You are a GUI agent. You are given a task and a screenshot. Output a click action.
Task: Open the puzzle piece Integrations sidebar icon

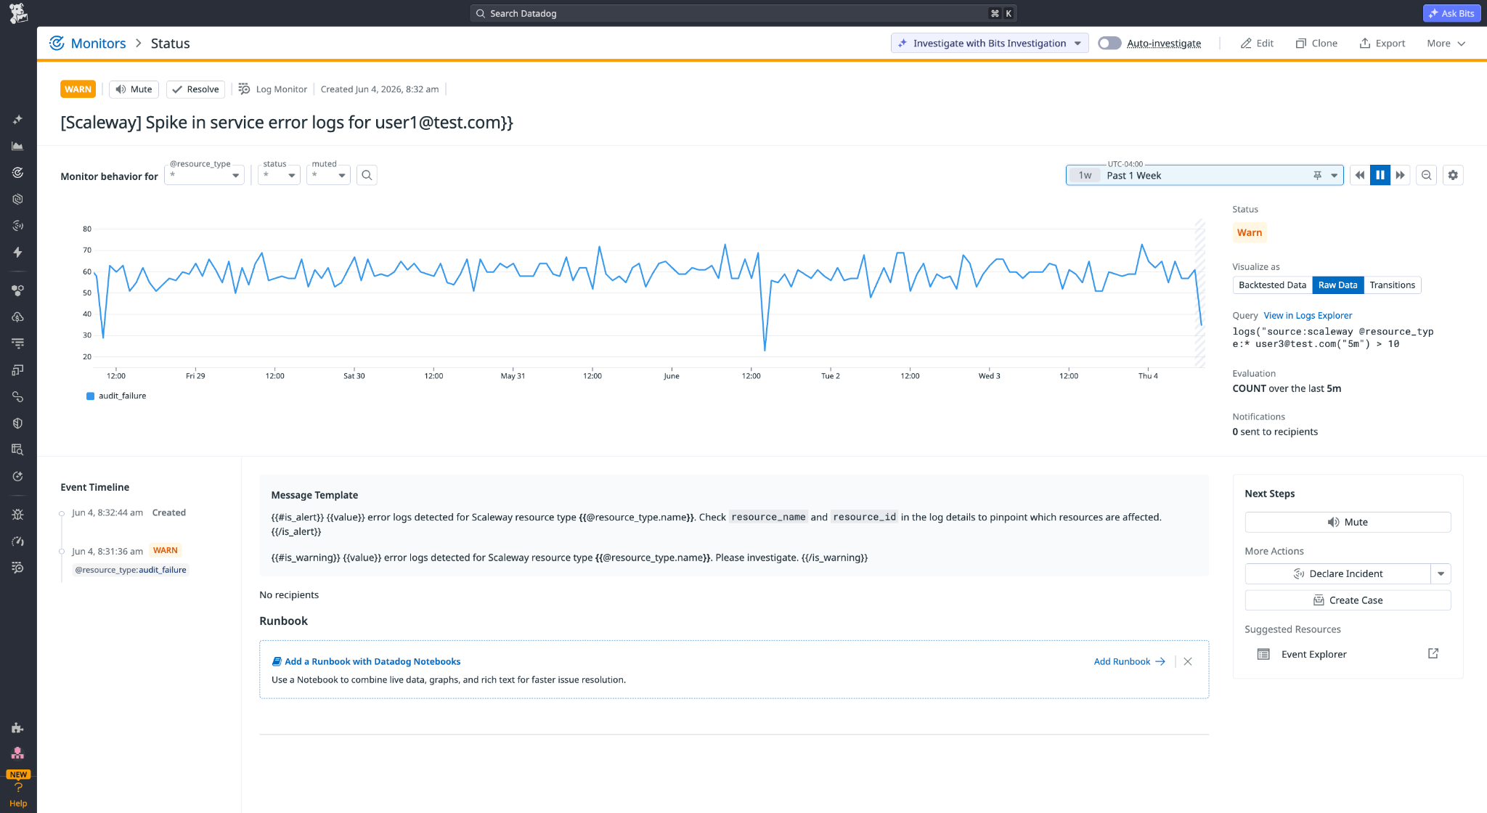[18, 728]
